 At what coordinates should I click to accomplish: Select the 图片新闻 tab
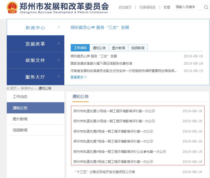(118, 48)
